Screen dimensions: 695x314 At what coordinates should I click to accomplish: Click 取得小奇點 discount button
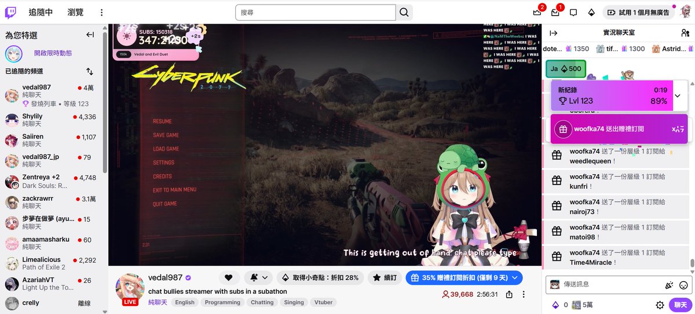(x=320, y=278)
